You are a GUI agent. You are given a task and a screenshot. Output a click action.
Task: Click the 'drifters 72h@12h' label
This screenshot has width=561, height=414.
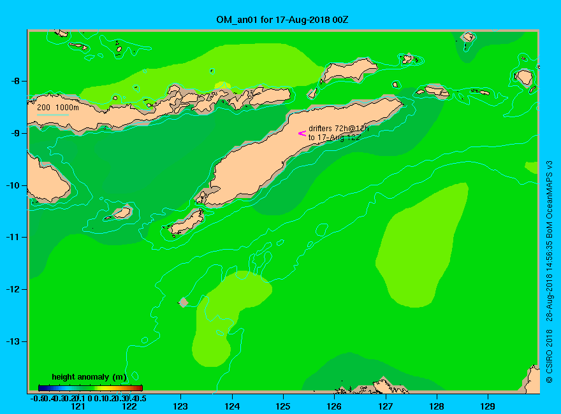[339, 129]
